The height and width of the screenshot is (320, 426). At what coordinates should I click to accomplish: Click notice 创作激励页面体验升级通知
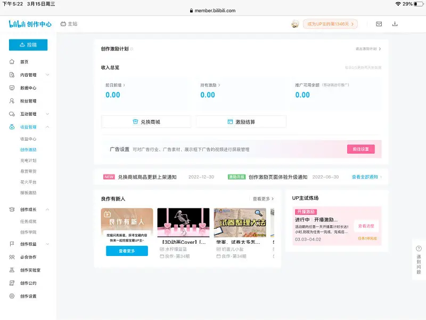click(278, 177)
